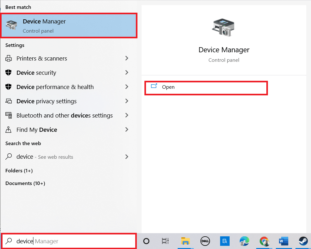The image size is (311, 249).
Task: Open the Dell app from the taskbar
Action: point(205,241)
